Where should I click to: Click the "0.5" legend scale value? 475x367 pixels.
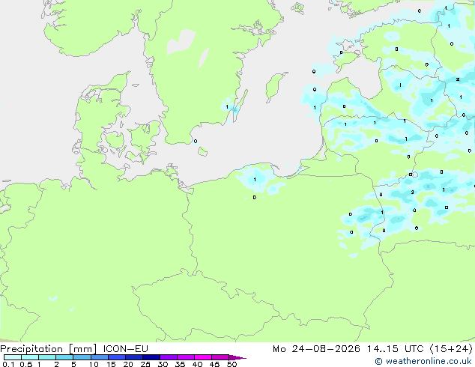point(26,364)
